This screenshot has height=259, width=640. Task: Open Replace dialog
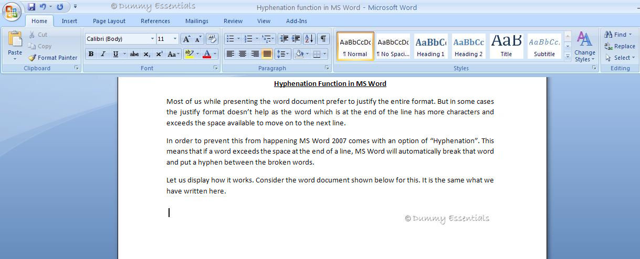coord(620,46)
